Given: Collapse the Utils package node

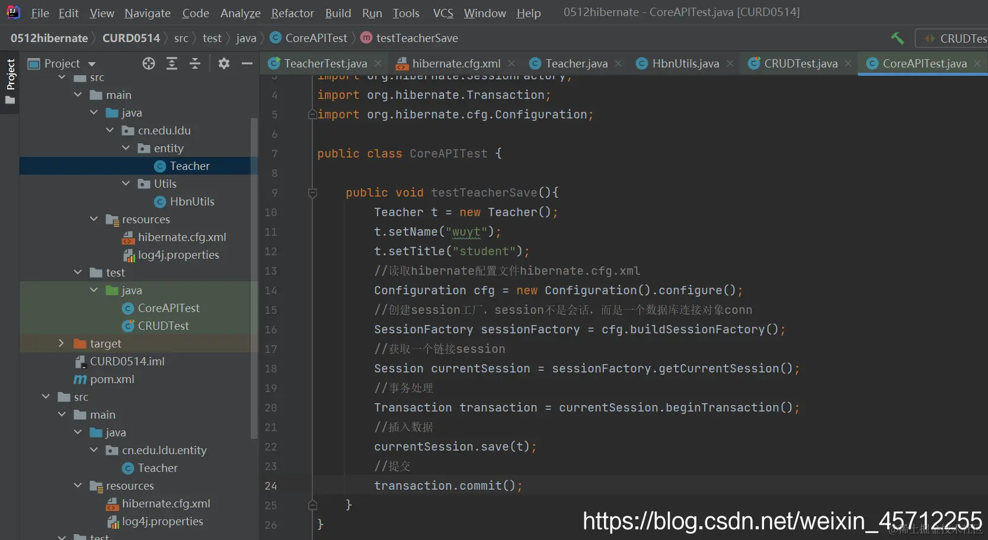Looking at the screenshot, I should tap(126, 184).
